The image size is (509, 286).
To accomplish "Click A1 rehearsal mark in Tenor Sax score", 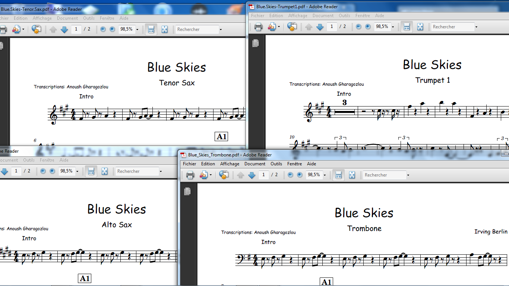I will [221, 137].
